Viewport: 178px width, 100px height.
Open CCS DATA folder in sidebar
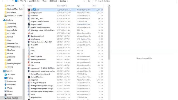tap(11, 33)
